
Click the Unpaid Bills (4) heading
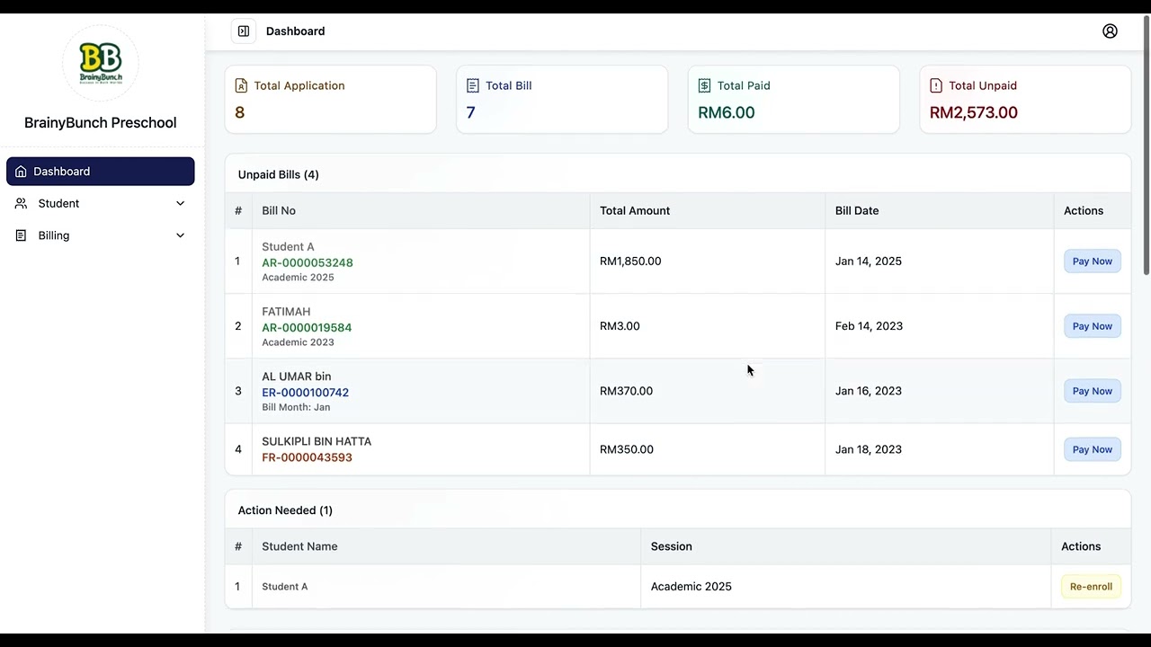[279, 174]
